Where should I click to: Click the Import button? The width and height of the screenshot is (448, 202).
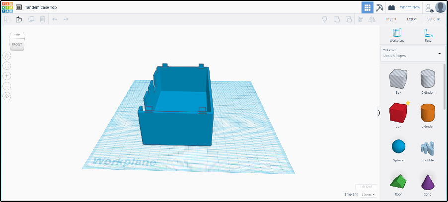coord(391,19)
